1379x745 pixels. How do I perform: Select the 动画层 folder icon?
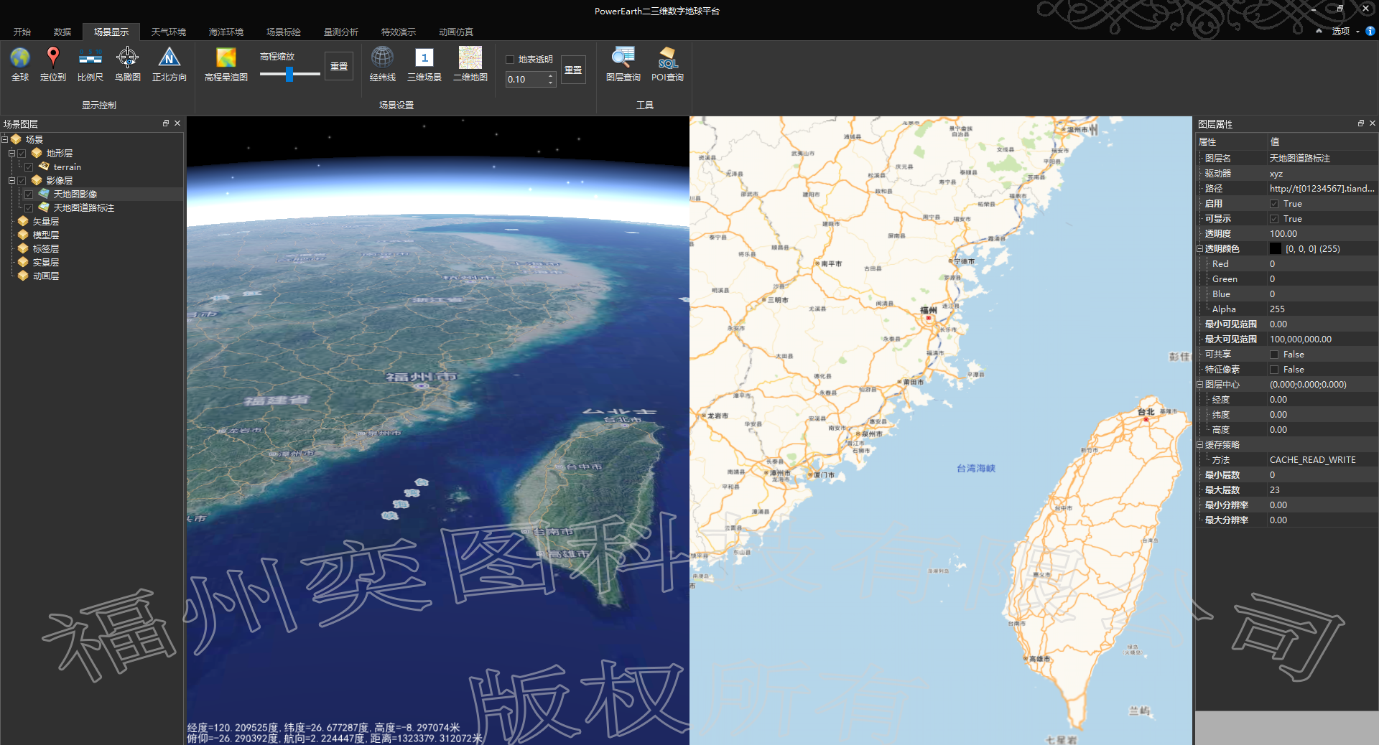coord(23,276)
